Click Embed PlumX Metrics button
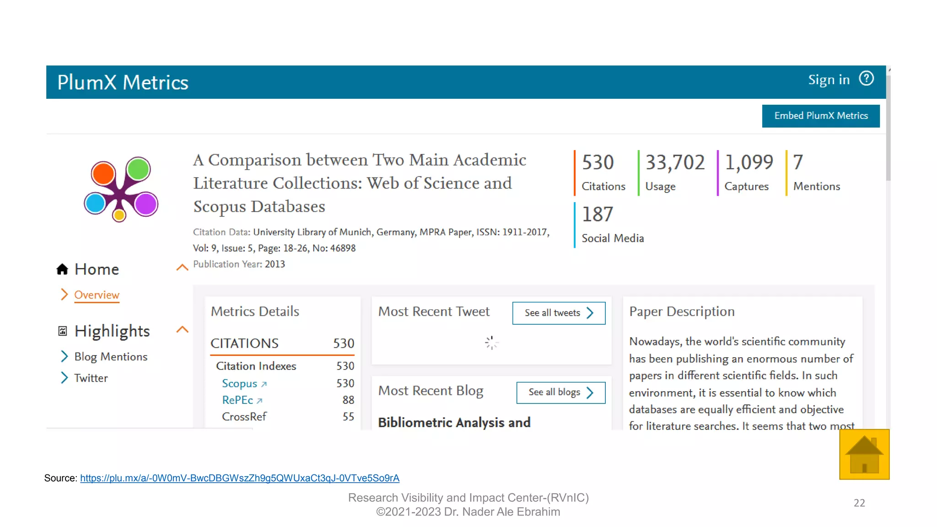 (x=821, y=116)
